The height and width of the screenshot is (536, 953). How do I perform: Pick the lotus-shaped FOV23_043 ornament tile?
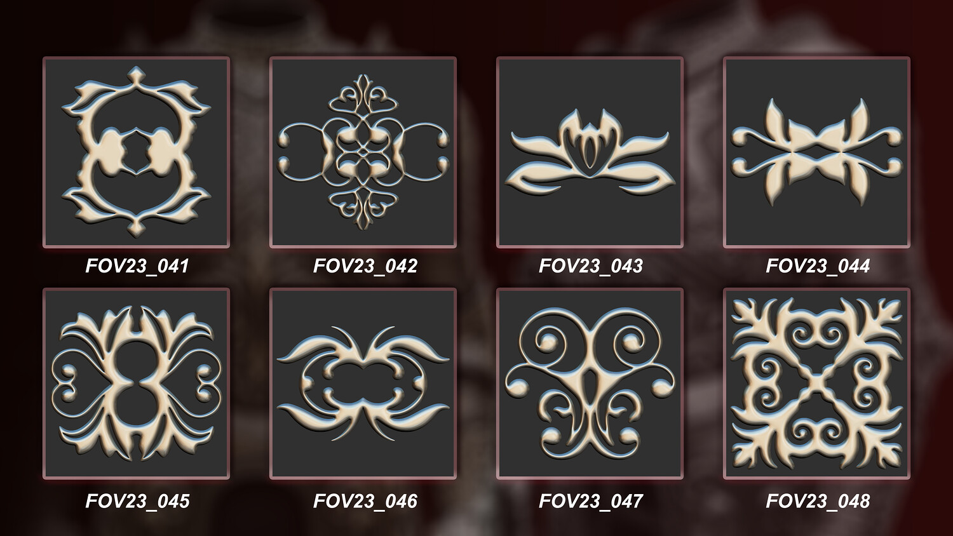[590, 152]
